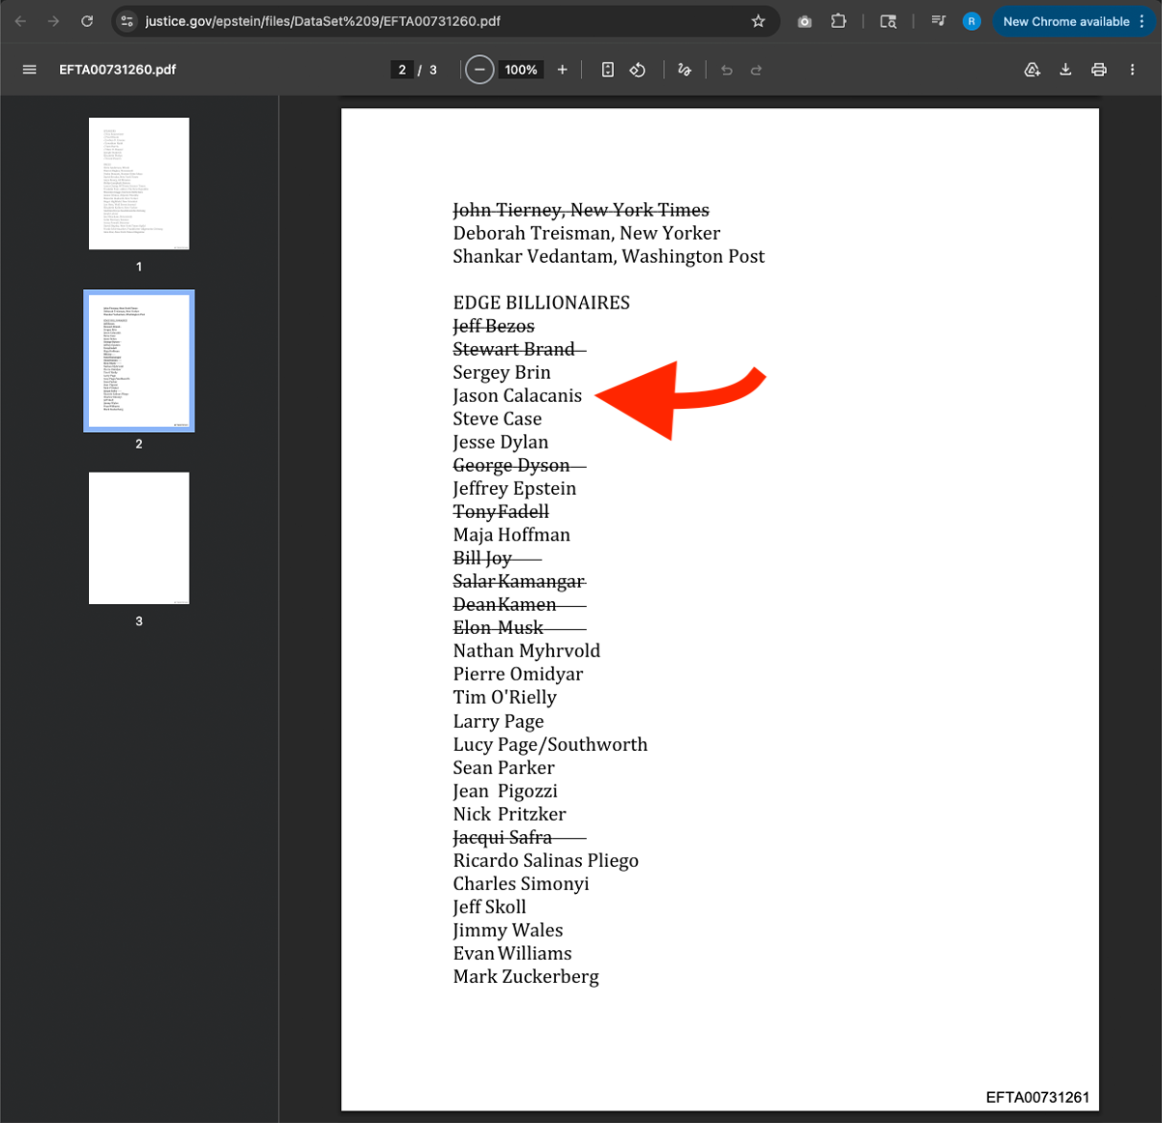The height and width of the screenshot is (1123, 1162).
Task: Toggle annotation undo availability
Action: [726, 69]
